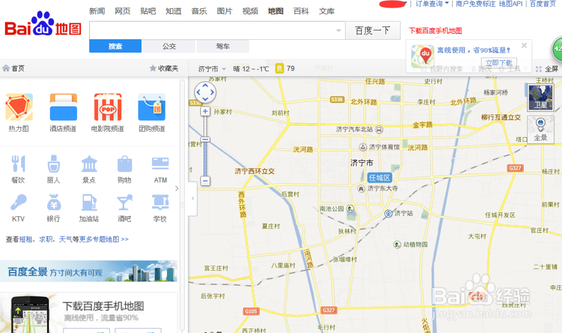The height and width of the screenshot is (333, 562).
Task: Open the 团购频道 group-buy channel icon
Action: (152, 107)
